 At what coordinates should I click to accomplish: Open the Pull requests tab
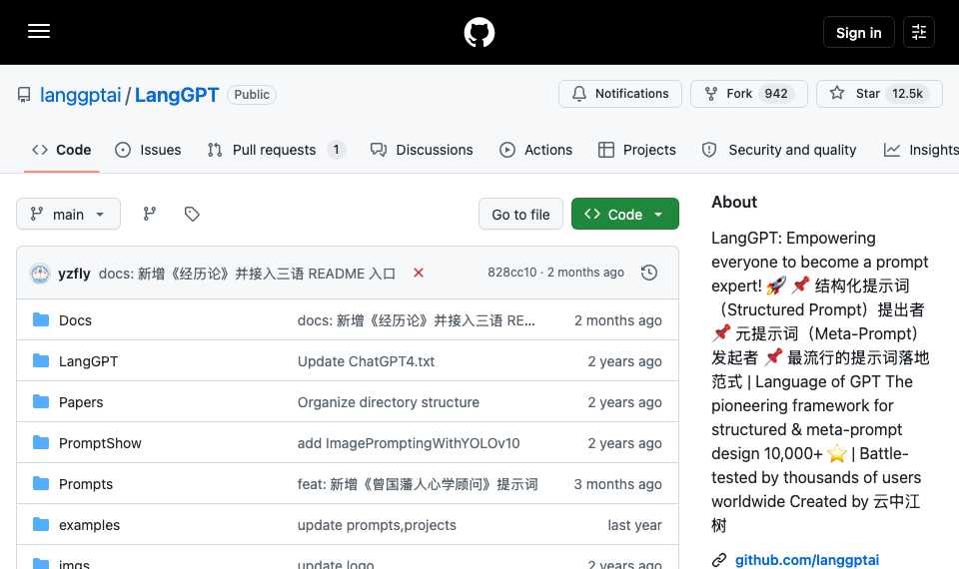point(276,150)
